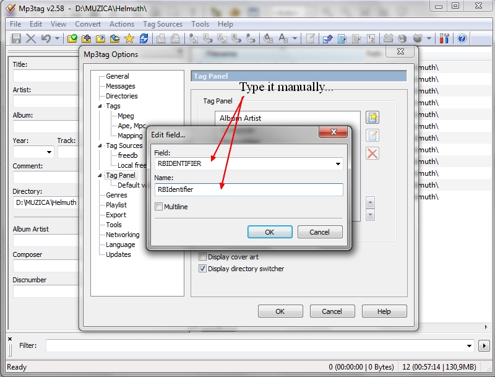Click the Extended tags toolbar icon
The image size is (495, 377).
pos(311,38)
